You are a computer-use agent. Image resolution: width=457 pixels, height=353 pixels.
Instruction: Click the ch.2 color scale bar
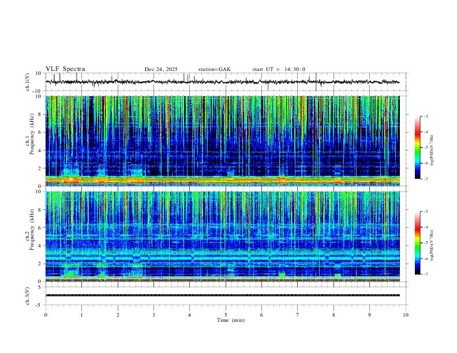click(417, 243)
